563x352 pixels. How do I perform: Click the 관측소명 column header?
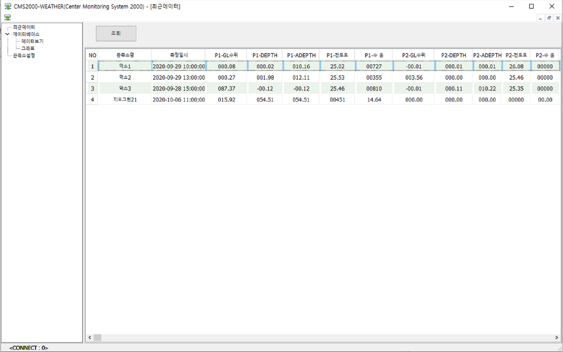click(x=125, y=55)
